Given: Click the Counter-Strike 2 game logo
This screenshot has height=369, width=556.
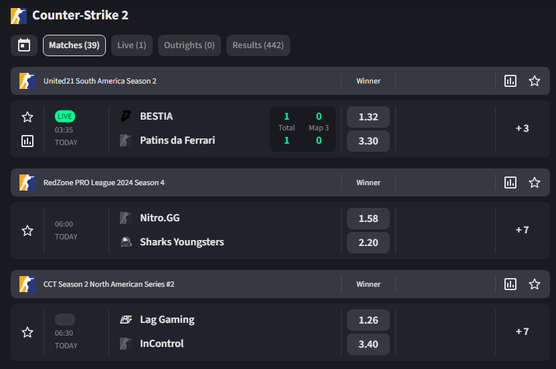Looking at the screenshot, I should [19, 15].
